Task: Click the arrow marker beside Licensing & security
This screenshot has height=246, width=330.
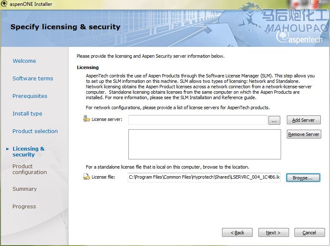Action: point(8,149)
